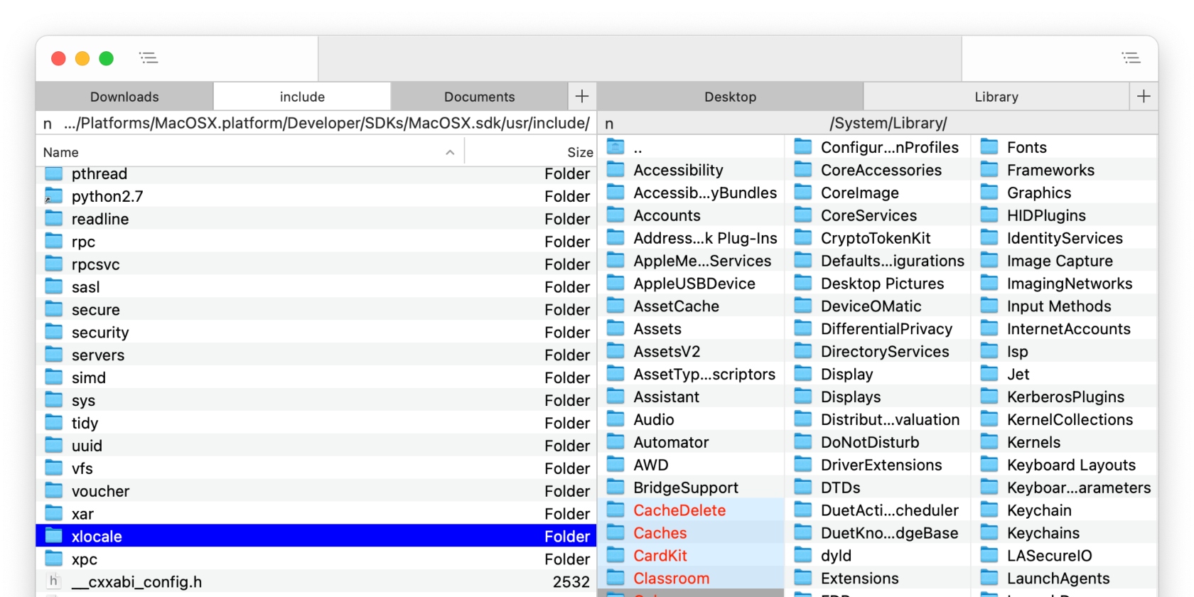Image resolution: width=1194 pixels, height=597 pixels.
Task: Open left pane list menu icon
Action: pos(149,58)
